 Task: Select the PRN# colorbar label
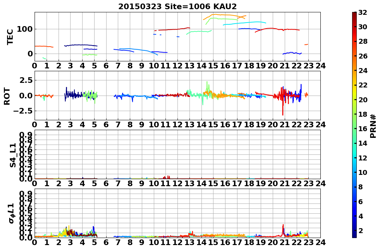[x=373, y=126]
